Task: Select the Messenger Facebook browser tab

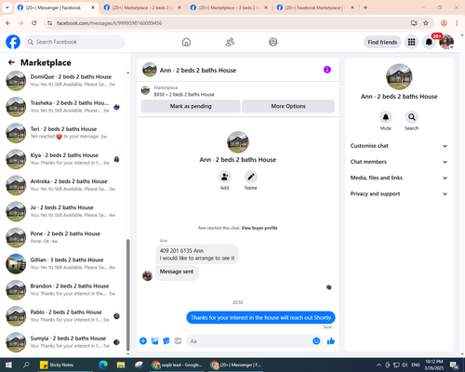Action: pyautogui.click(x=57, y=7)
